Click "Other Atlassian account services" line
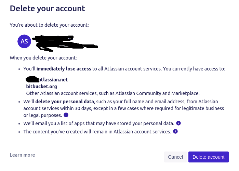The image size is (239, 171). [x=113, y=93]
